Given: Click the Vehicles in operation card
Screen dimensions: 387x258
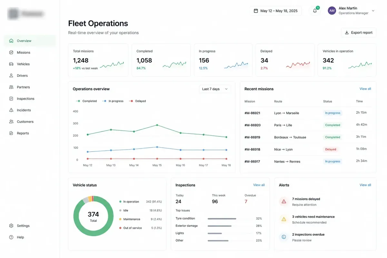Looking at the screenshot, I should (x=347, y=60).
